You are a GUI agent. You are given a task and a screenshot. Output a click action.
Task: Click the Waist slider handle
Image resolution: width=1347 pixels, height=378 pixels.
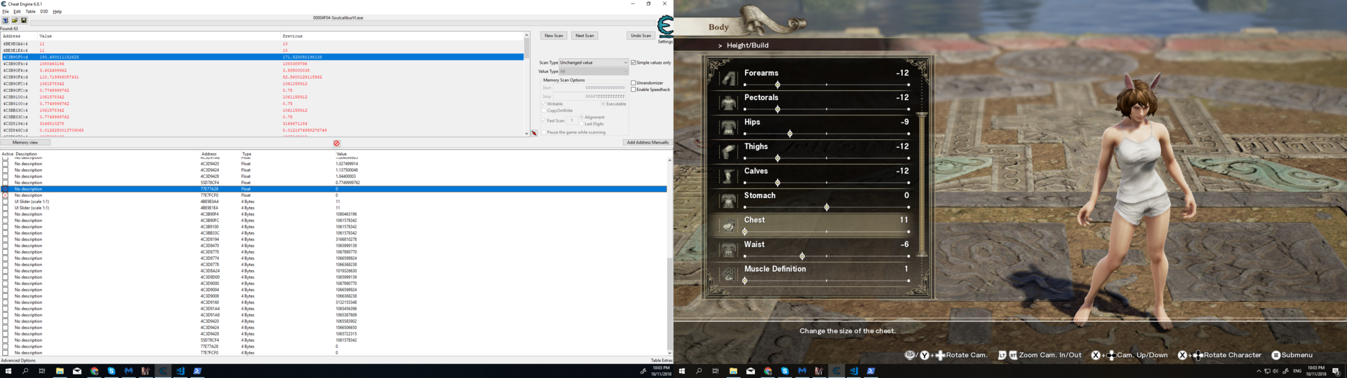click(x=802, y=256)
